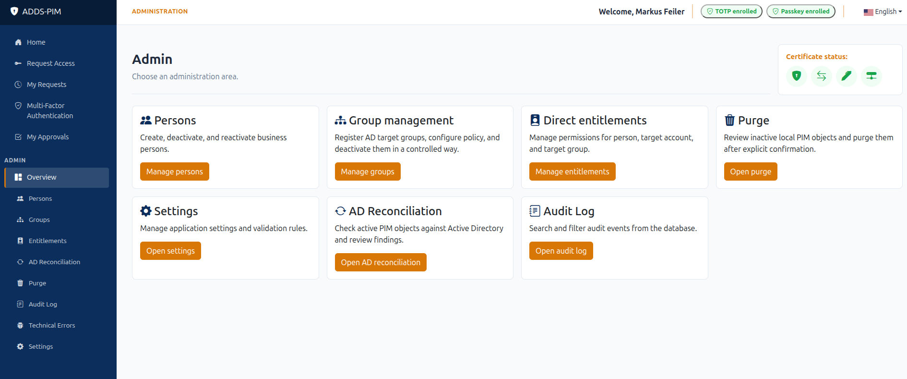The width and height of the screenshot is (907, 379).
Task: Click the key icon beside Request Access
Action: (18, 63)
